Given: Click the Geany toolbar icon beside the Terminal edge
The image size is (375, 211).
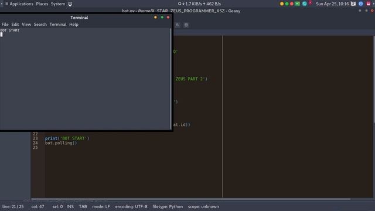Looking at the screenshot, I should (x=177, y=25).
